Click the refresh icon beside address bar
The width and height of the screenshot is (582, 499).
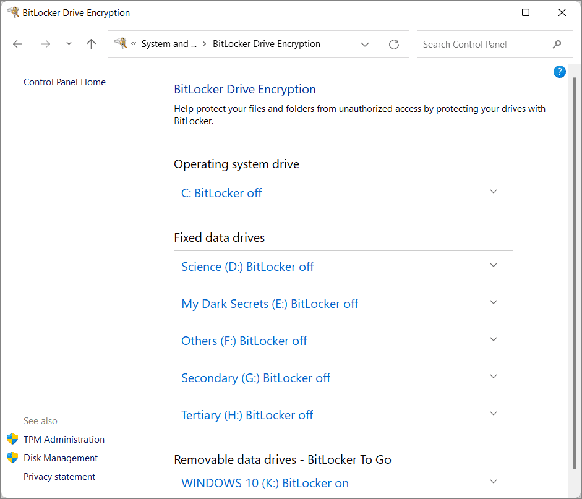[x=394, y=44]
